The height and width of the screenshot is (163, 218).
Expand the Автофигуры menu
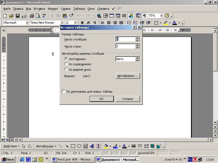pyautogui.click(x=46, y=146)
